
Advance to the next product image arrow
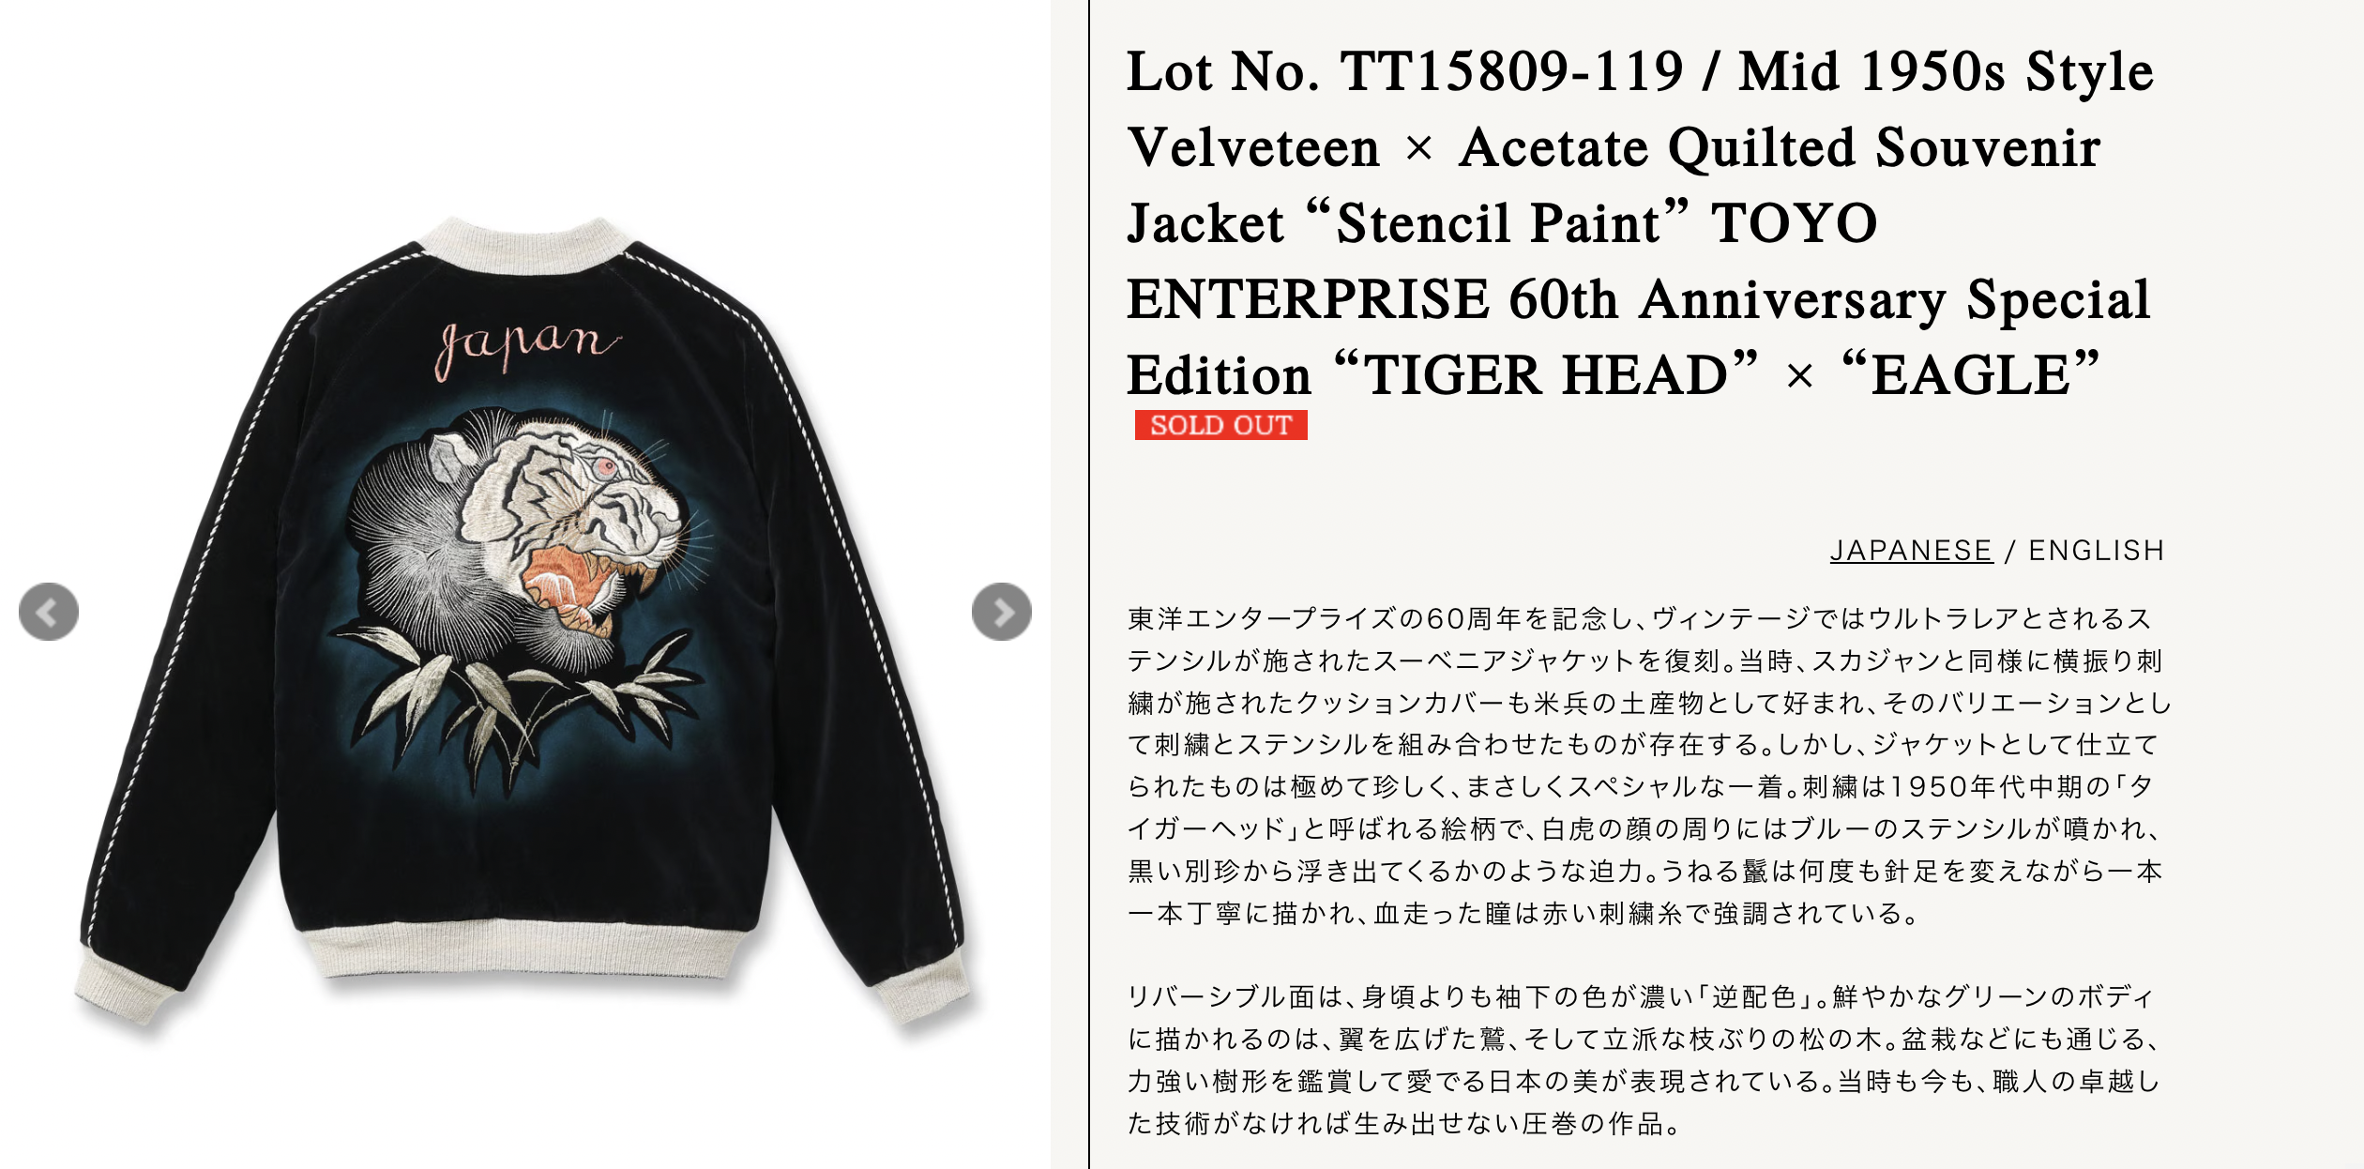pyautogui.click(x=1002, y=612)
